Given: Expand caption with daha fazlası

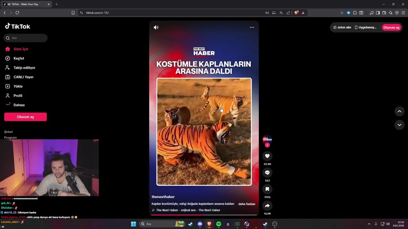Looking at the screenshot, I should click(247, 204).
